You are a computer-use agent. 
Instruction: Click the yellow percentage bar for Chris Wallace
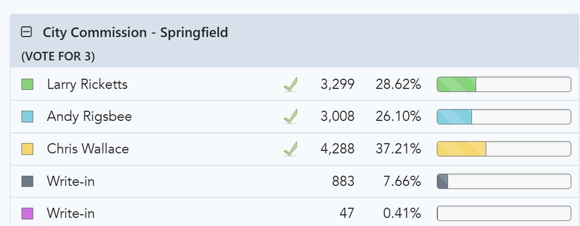point(504,149)
